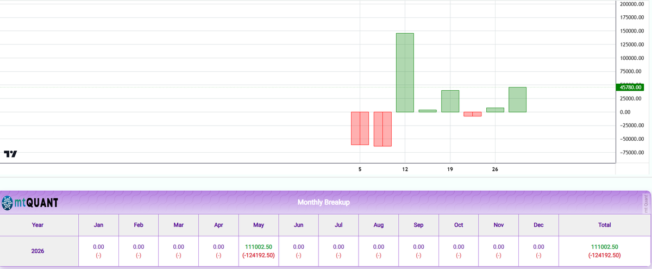Click date label 12 on the time axis
Image resolution: width=652 pixels, height=269 pixels.
(x=405, y=170)
